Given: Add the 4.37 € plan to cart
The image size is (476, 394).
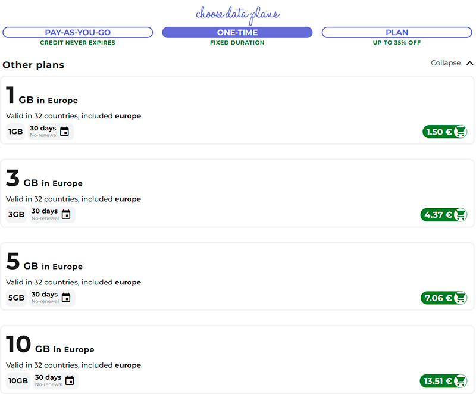Looking at the screenshot, I should pyautogui.click(x=438, y=215).
